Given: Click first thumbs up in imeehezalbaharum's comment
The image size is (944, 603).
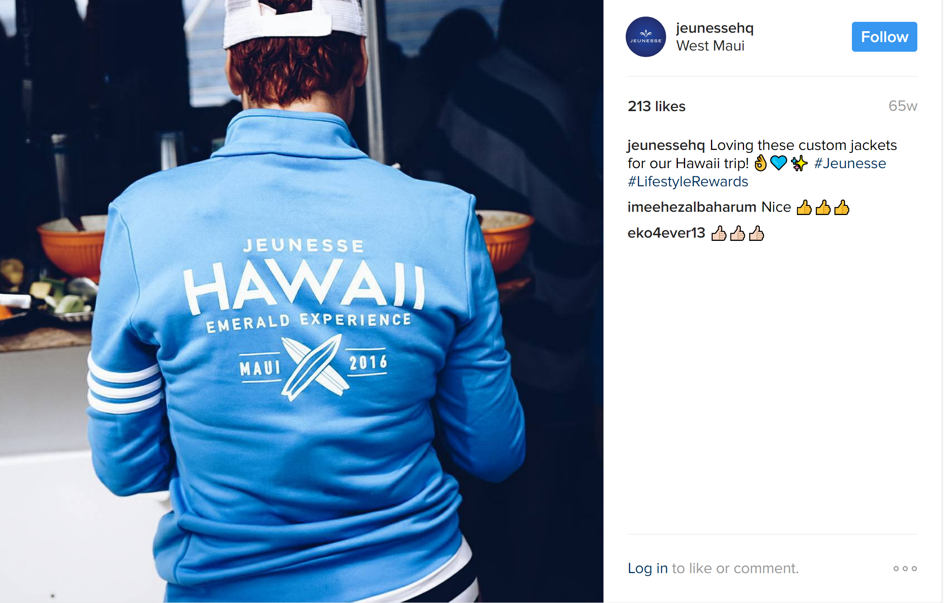Looking at the screenshot, I should tap(804, 208).
